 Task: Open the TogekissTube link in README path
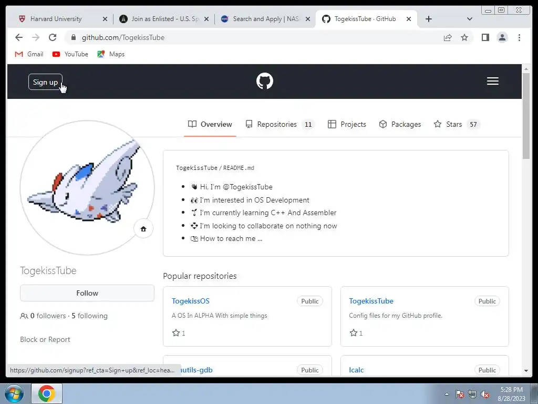pos(196,168)
